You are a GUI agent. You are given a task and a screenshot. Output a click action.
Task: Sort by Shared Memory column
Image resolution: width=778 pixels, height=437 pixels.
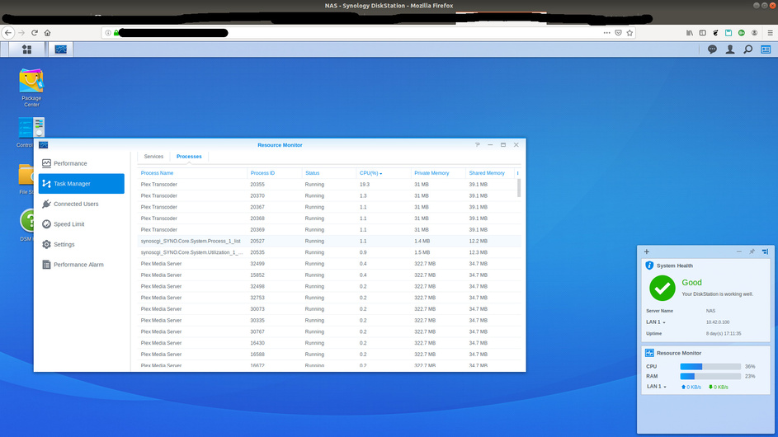(x=490, y=173)
